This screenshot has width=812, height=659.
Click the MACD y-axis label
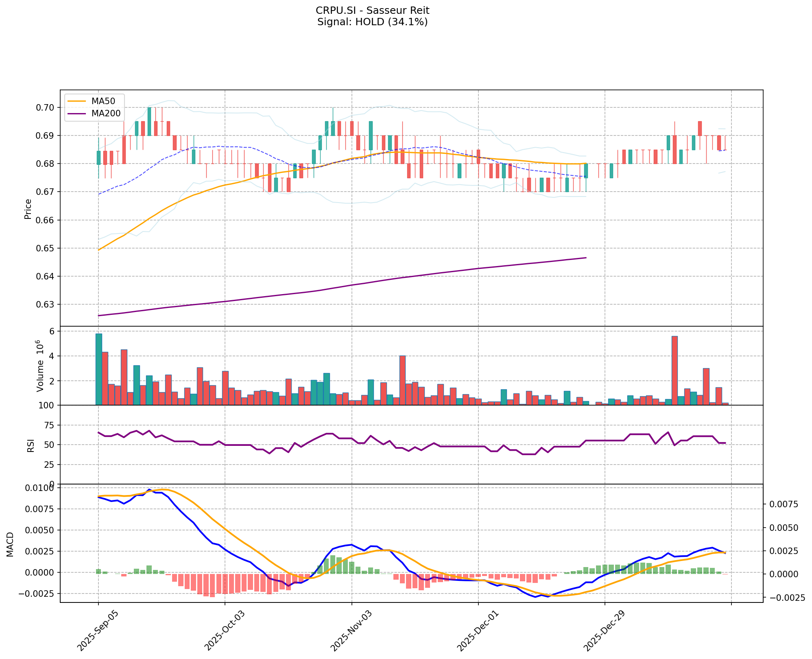point(10,544)
